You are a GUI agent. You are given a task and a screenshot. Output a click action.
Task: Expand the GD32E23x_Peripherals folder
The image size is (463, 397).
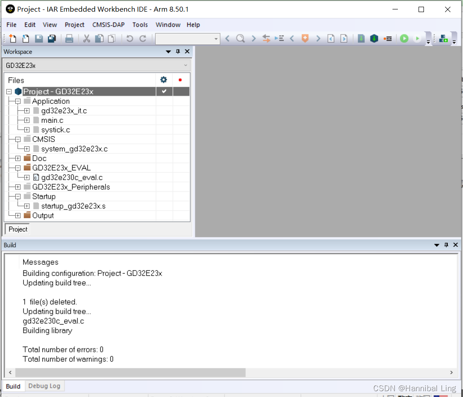click(x=18, y=187)
